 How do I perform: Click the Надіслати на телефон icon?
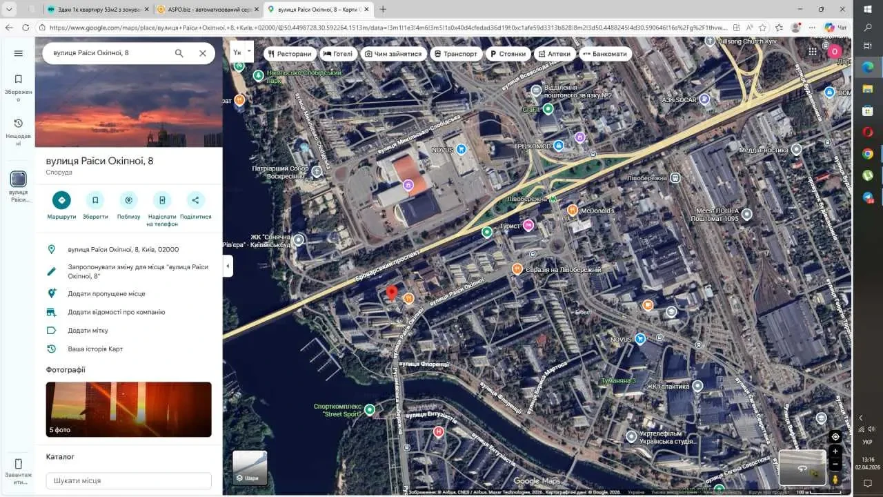[162, 200]
